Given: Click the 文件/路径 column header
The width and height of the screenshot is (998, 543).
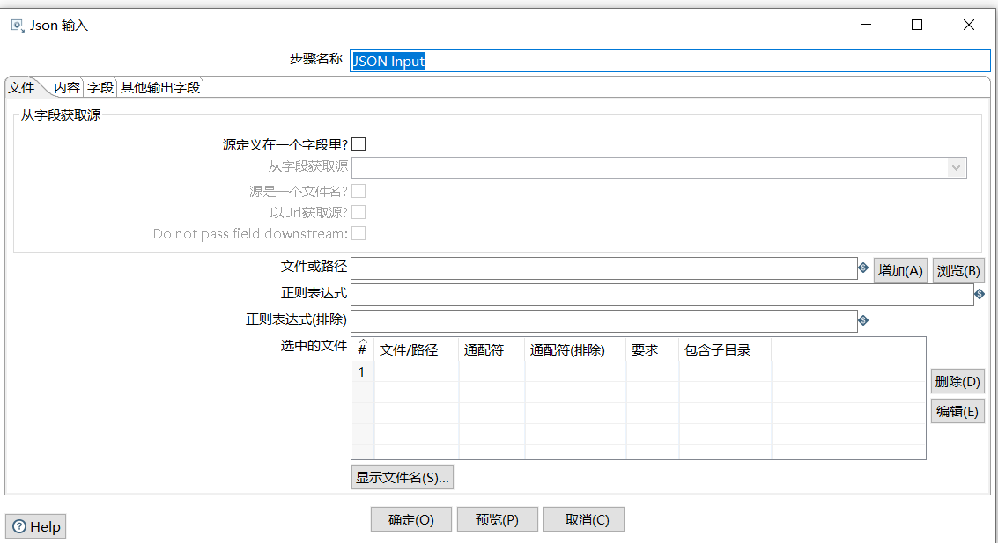Looking at the screenshot, I should click(x=417, y=349).
